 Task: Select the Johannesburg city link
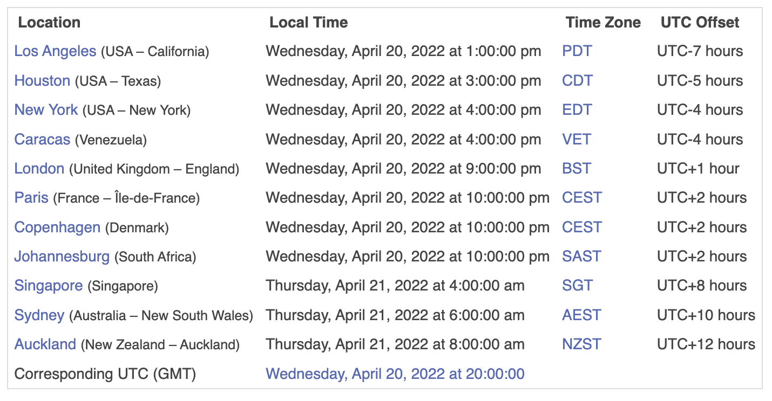(x=62, y=257)
